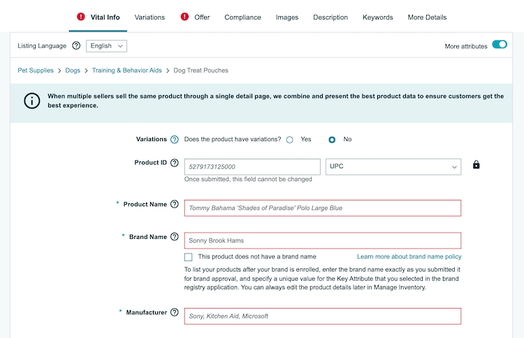The image size is (524, 338).
Task: Open Listing Language help icon
Action: pos(76,46)
